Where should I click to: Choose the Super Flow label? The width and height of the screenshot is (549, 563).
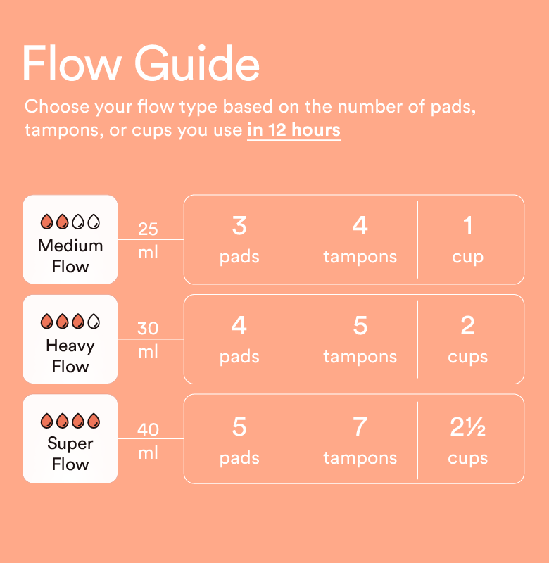[x=70, y=454]
